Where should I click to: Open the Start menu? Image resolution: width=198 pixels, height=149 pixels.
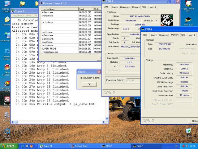9,146
